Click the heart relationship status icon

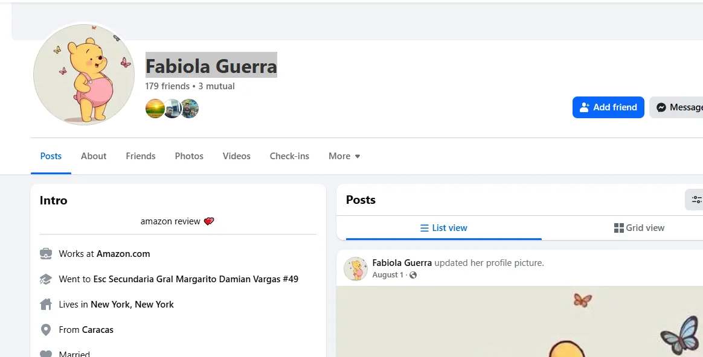pos(46,354)
